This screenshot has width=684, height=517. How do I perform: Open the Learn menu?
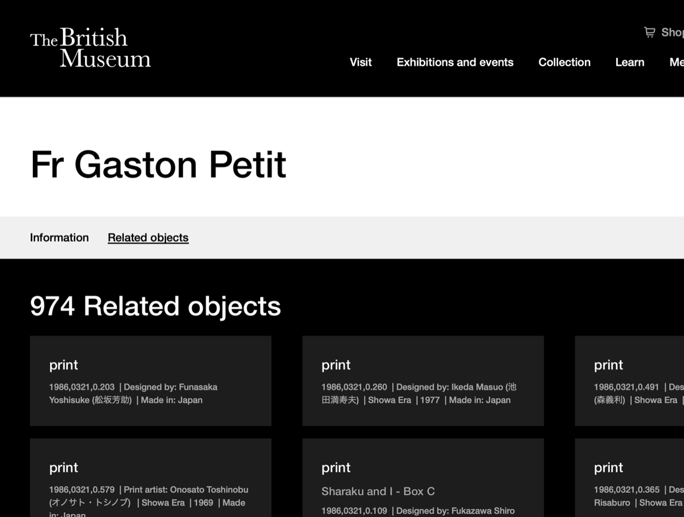click(x=629, y=62)
